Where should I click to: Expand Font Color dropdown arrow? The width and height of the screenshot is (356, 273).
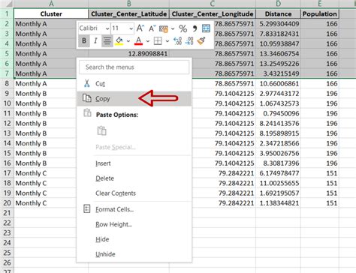[148, 41]
